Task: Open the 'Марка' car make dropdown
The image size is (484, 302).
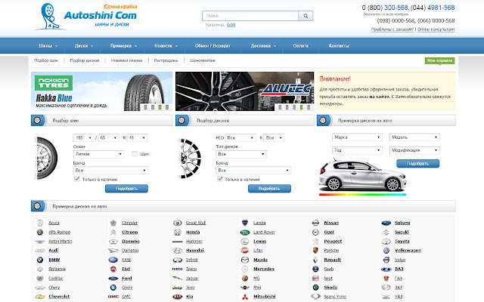Action: tap(357, 137)
